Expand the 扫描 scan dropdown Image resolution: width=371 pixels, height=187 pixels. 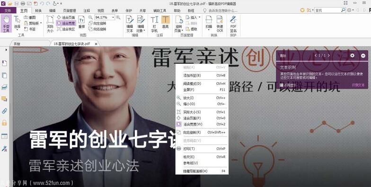pos(209,30)
